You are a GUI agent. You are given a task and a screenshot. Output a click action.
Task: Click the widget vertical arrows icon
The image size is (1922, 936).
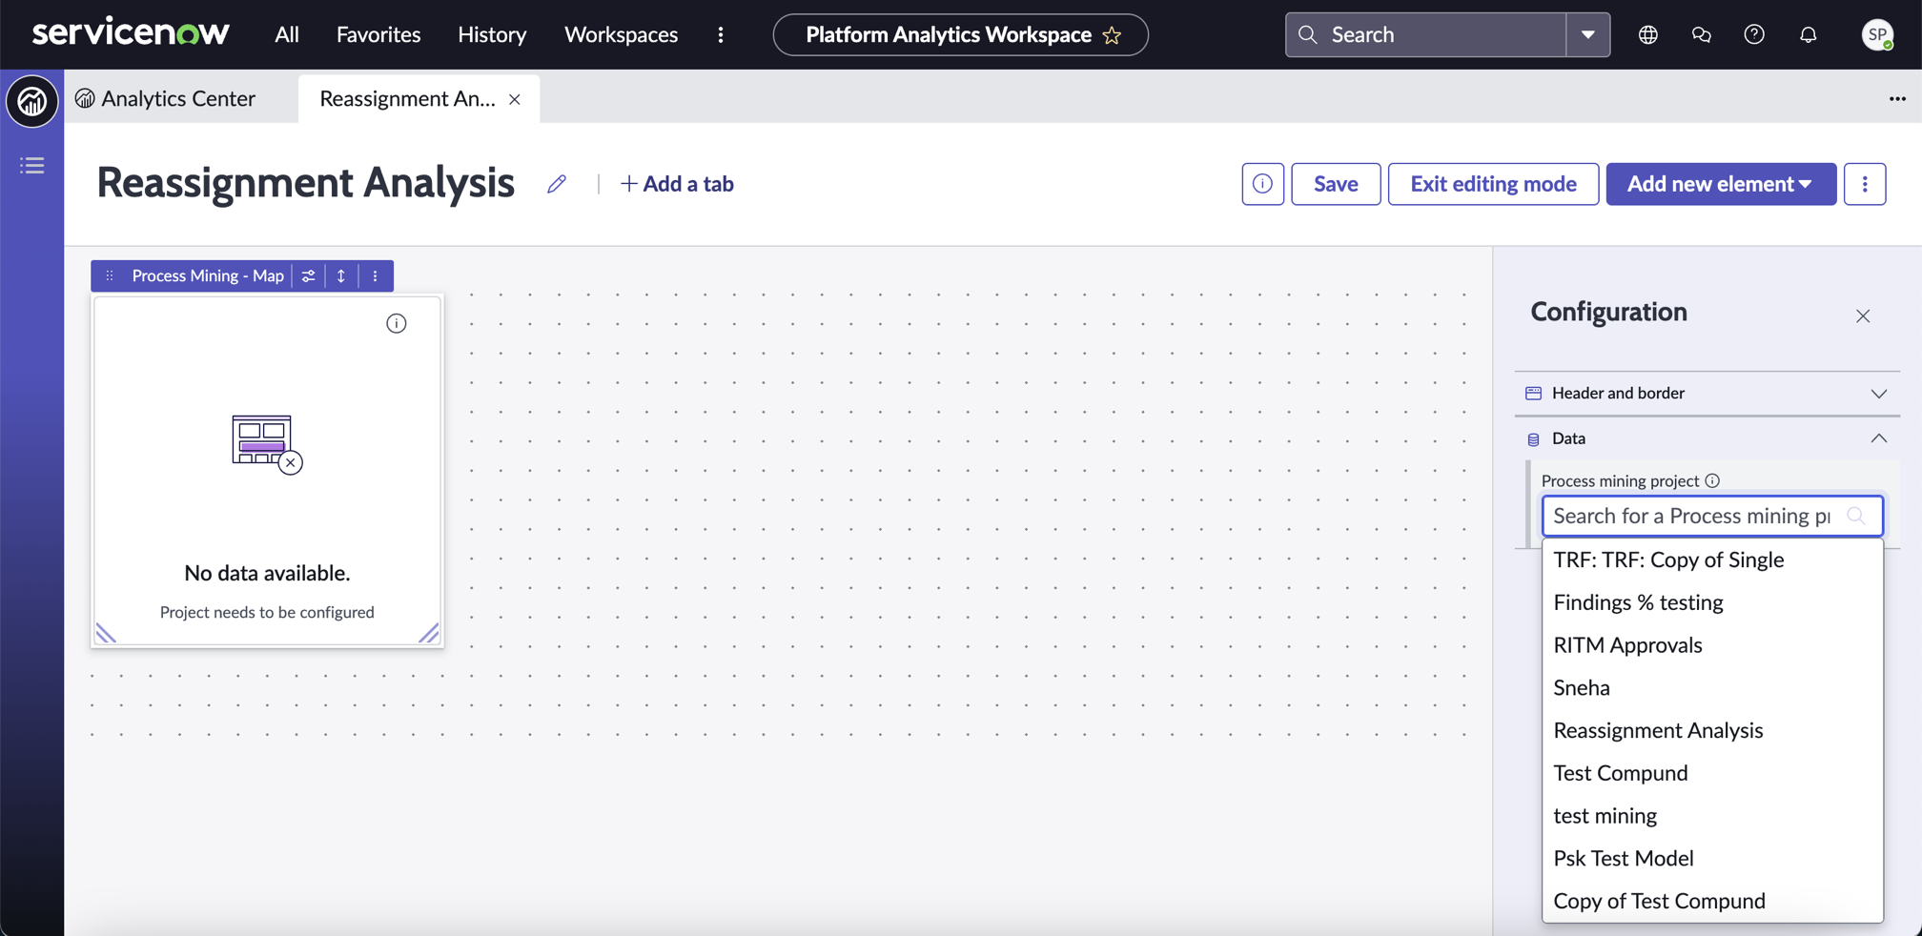point(341,275)
